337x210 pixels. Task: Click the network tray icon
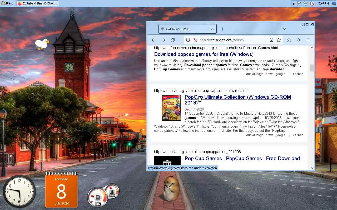(x=306, y=3)
